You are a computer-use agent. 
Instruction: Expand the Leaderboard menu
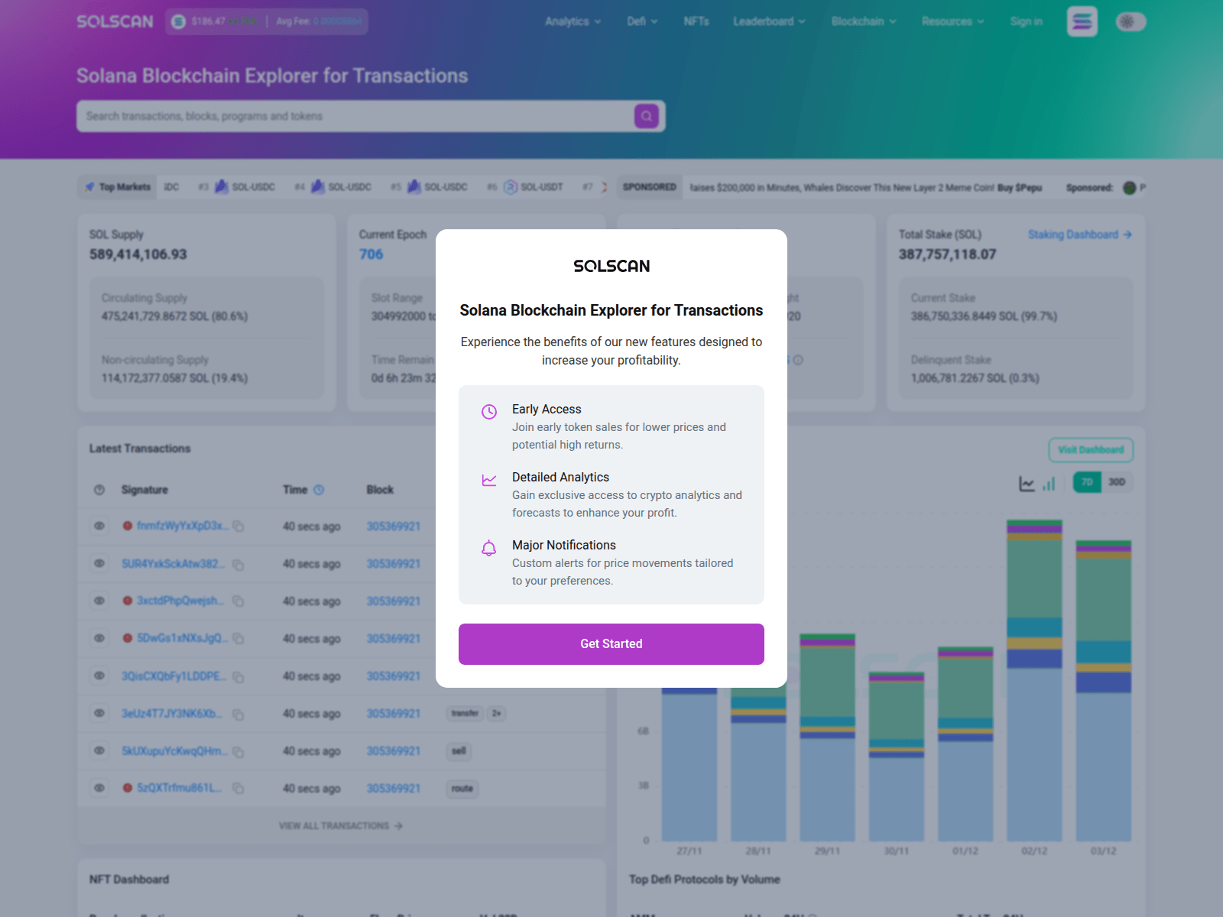click(x=770, y=21)
